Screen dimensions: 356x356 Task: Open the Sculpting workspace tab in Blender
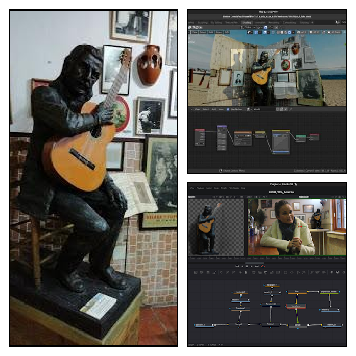pos(203,22)
